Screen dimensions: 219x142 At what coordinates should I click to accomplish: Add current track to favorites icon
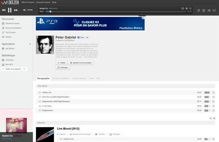pyautogui.click(x=190, y=8)
